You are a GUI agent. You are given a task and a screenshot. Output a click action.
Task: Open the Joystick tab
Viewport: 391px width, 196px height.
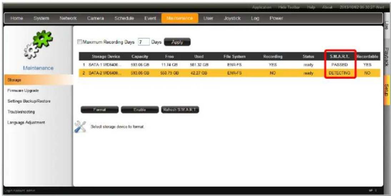[232, 19]
